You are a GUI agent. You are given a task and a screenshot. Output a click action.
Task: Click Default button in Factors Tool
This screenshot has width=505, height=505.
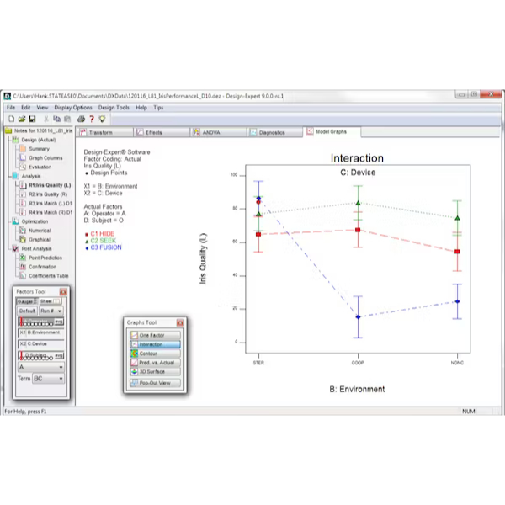click(x=27, y=311)
